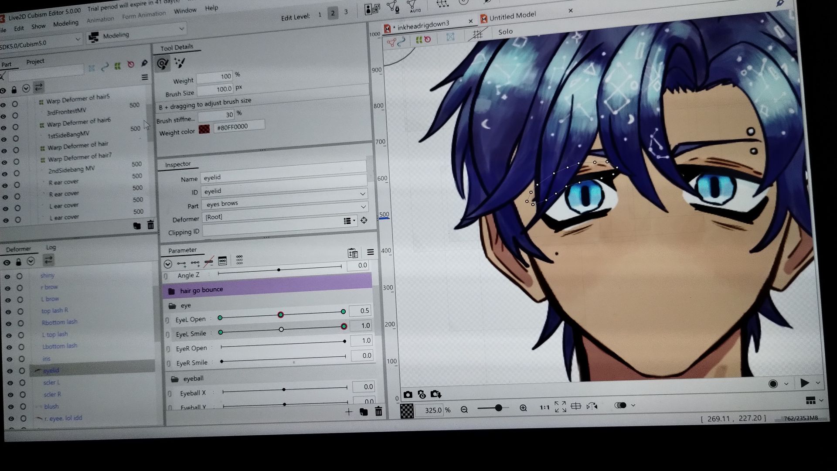Toggle visibility of 2ndSidebang MV part
Screen dimensions: 837x471
(4, 174)
